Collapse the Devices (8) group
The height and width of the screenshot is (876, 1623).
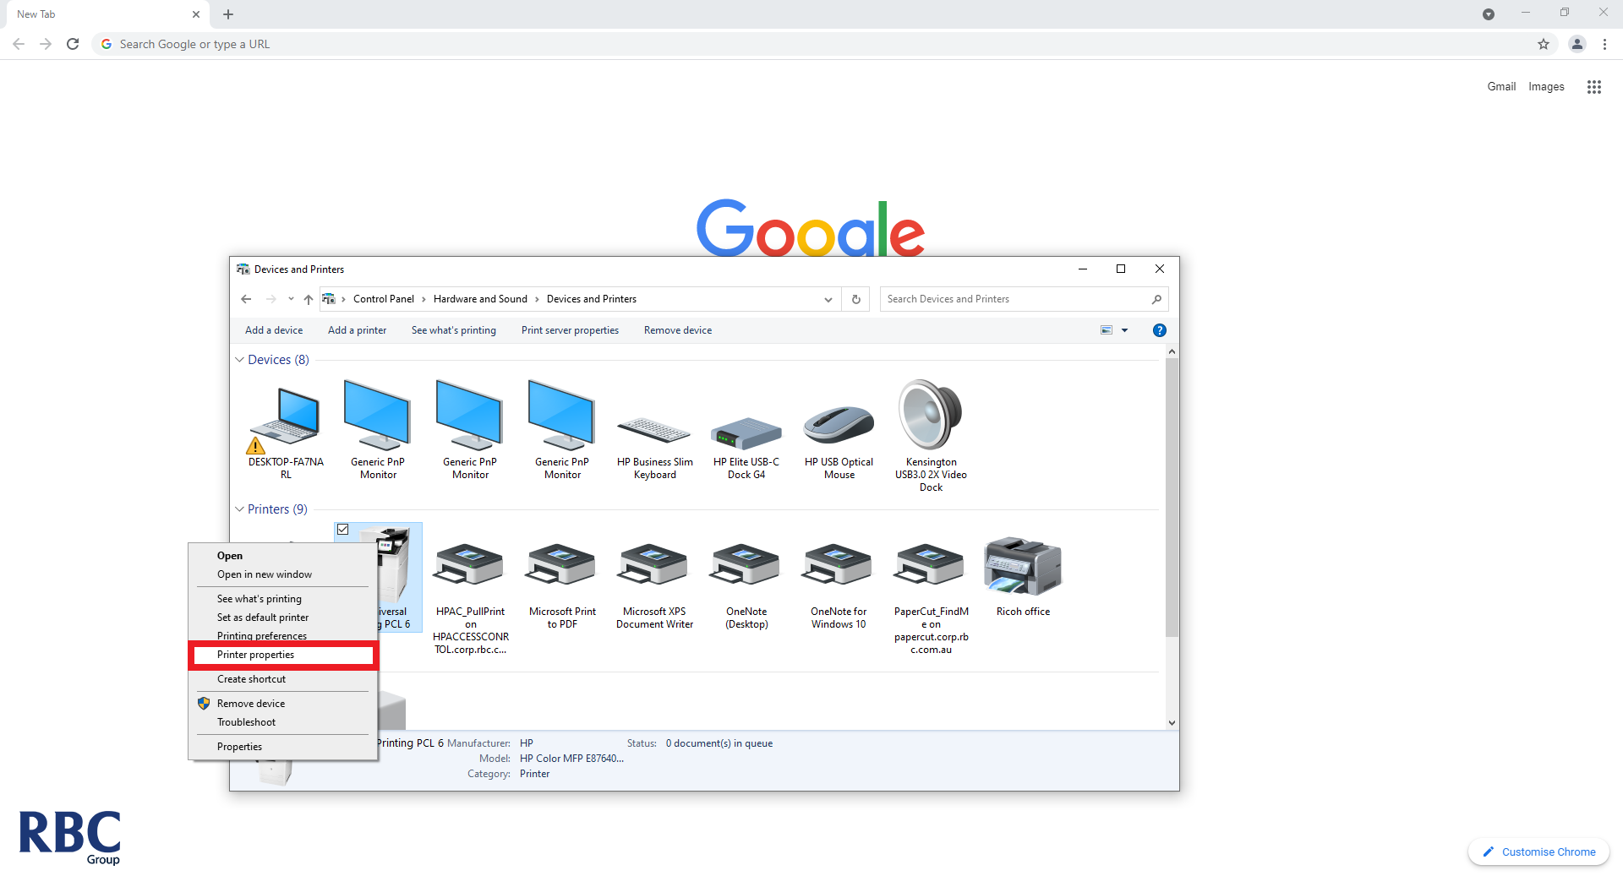(240, 360)
